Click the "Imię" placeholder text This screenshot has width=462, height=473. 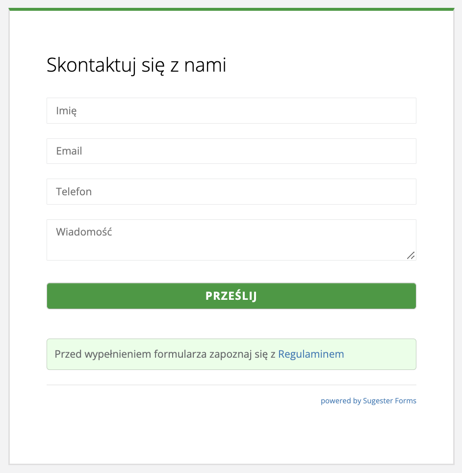66,111
